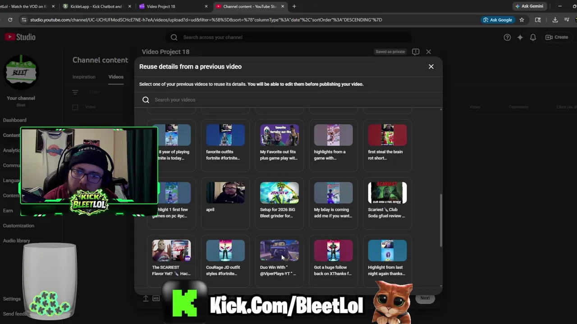Open Settings in the sidebar

(12, 299)
